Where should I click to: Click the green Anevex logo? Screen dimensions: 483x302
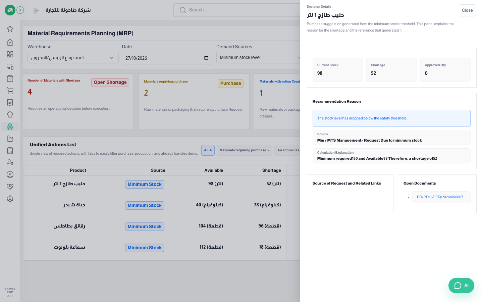tap(10, 10)
